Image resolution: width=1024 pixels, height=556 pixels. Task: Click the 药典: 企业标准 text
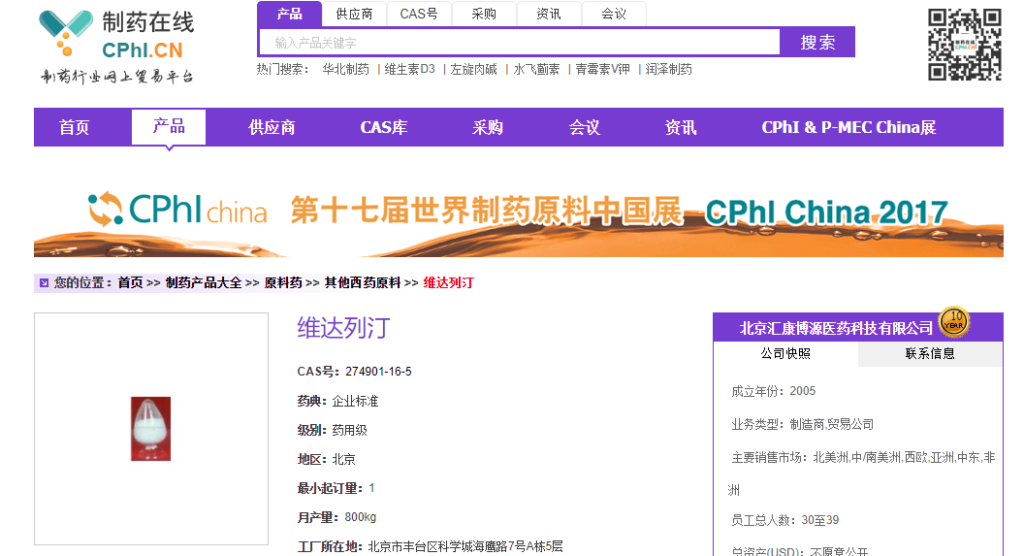[x=337, y=401]
